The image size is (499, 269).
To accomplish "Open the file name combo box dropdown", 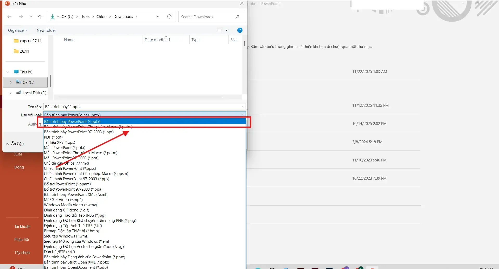I will pos(242,107).
